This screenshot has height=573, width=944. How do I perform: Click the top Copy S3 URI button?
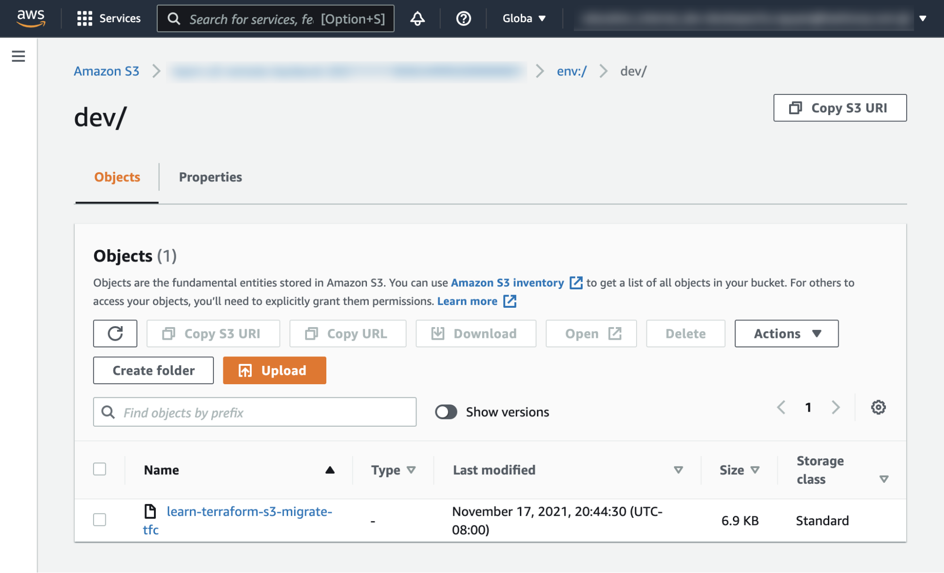point(840,108)
